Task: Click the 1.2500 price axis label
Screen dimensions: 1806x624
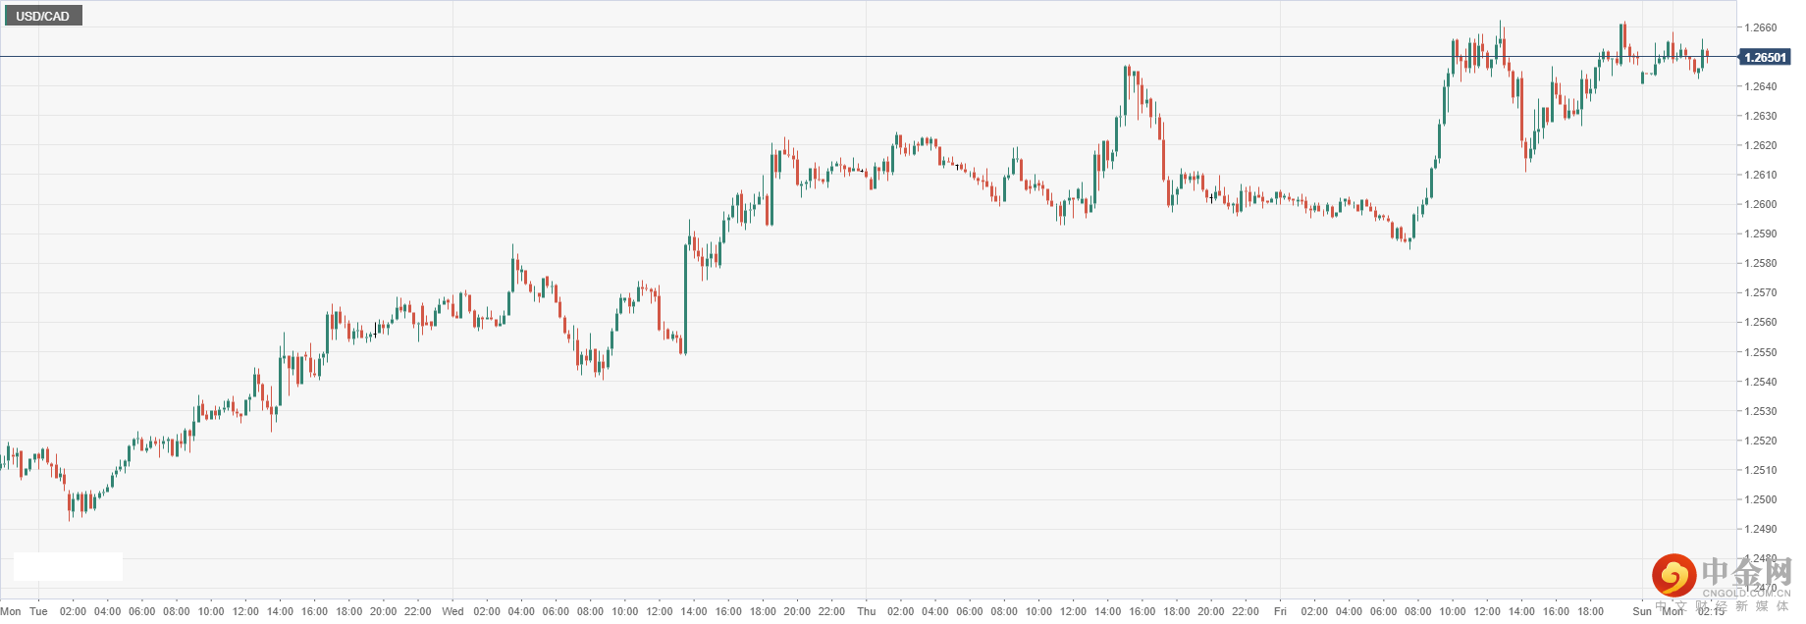Action: coord(1760,499)
